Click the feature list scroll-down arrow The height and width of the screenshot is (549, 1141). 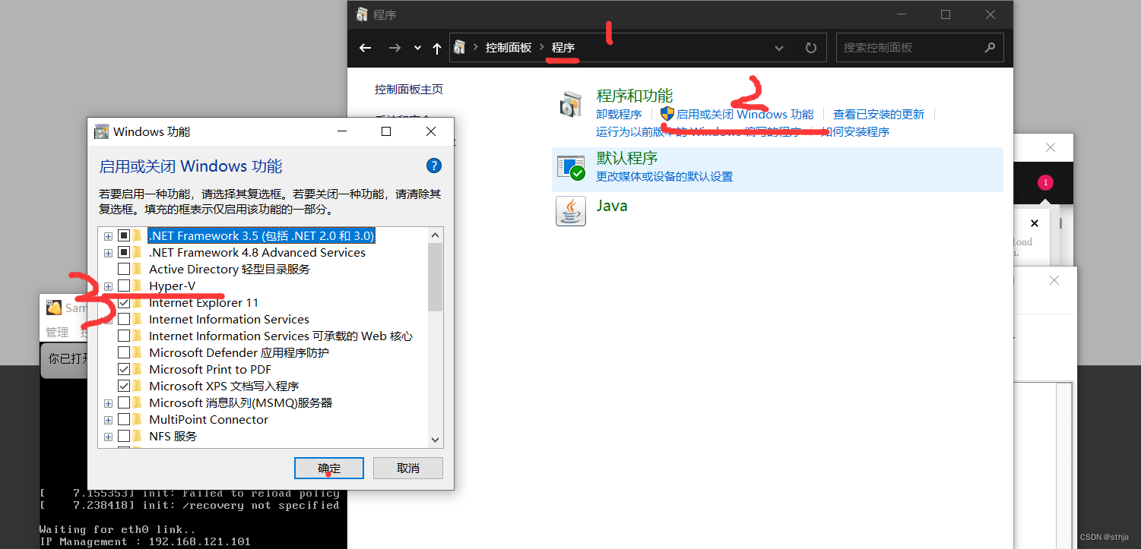tap(436, 440)
